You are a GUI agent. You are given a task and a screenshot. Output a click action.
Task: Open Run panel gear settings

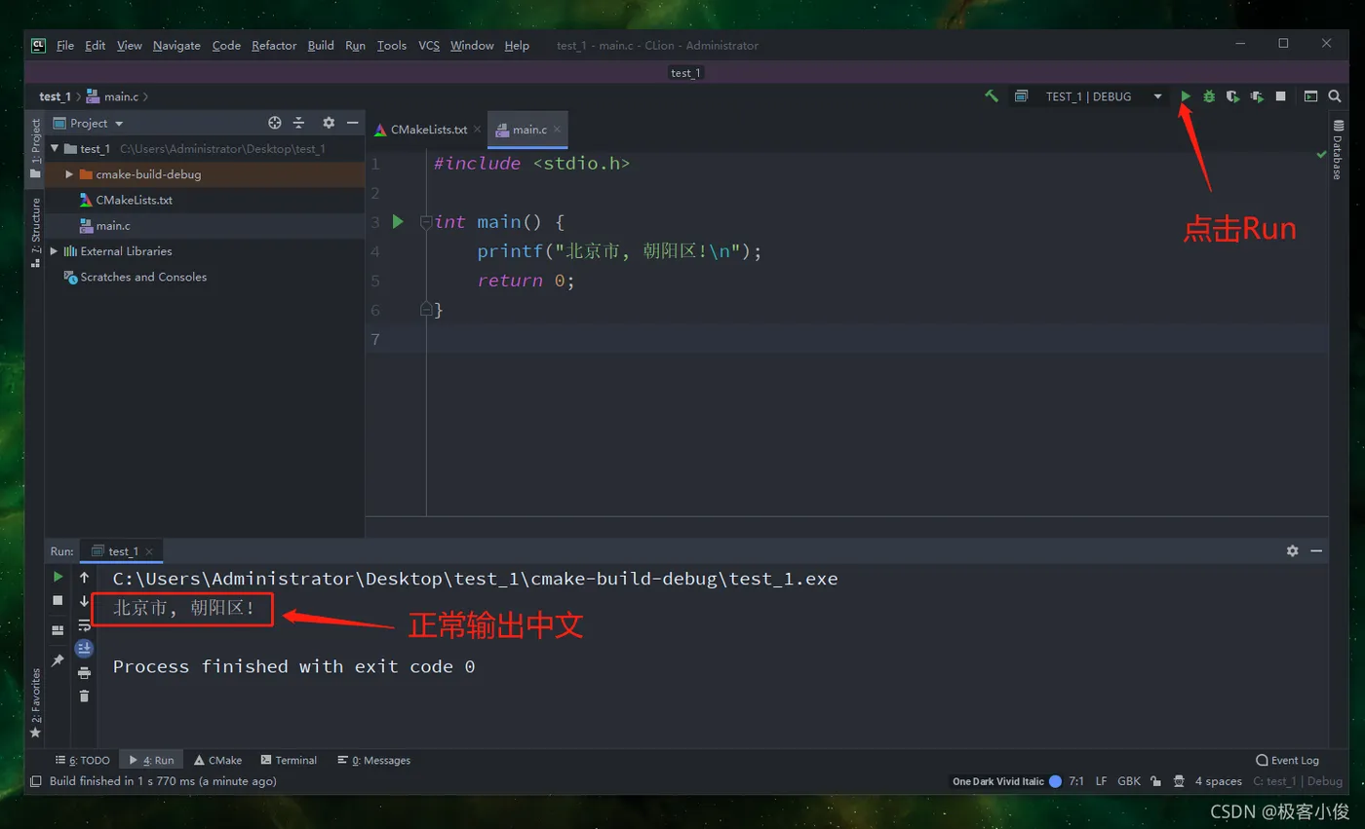pos(1293,550)
